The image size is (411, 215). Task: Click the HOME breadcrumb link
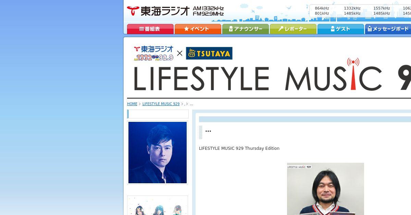point(132,104)
